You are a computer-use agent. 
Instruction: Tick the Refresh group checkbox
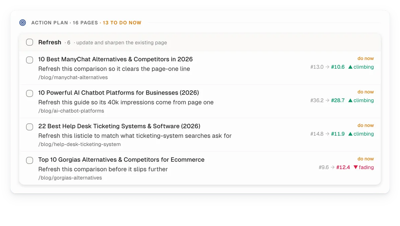pos(30,42)
